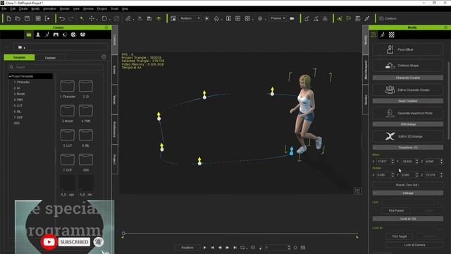Click the Reset (Zero Out) button
The image size is (451, 254).
pos(407,185)
